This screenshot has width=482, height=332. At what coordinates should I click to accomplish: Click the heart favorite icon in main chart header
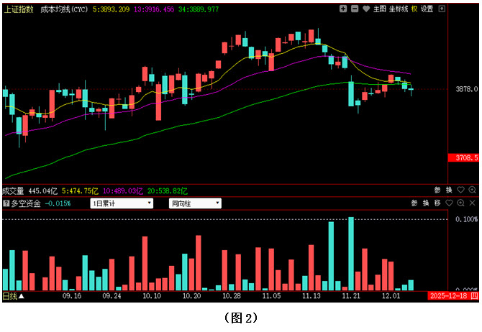pos(365,9)
